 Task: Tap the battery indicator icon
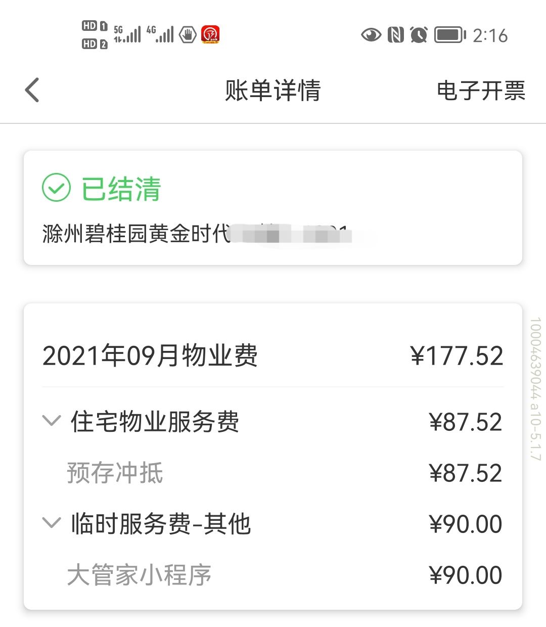tap(450, 35)
